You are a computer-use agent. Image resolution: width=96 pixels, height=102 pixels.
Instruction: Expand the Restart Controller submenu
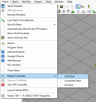[x=29, y=76]
